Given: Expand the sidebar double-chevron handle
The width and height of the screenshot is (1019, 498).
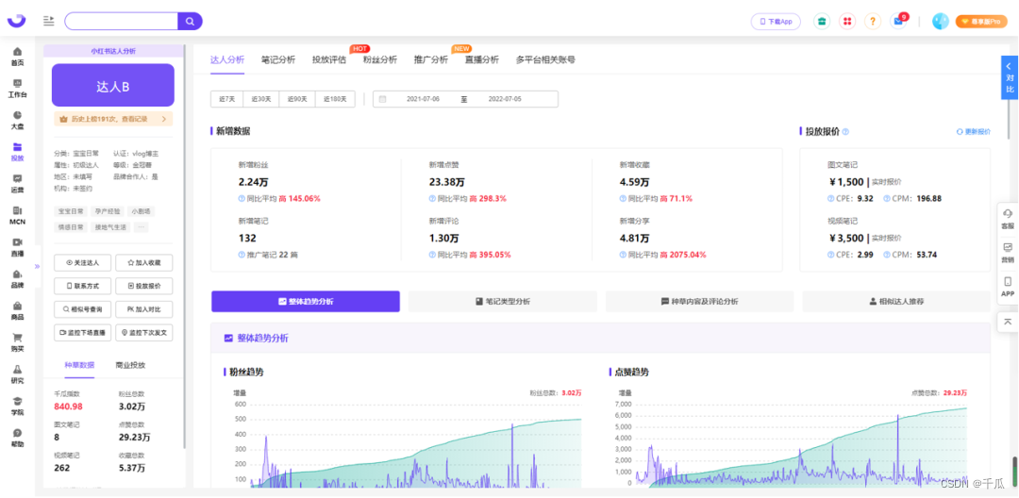Looking at the screenshot, I should tap(37, 266).
